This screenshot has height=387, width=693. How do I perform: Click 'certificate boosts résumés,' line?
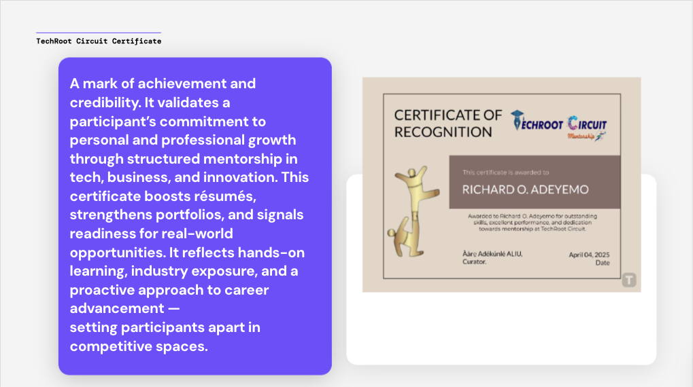click(163, 196)
